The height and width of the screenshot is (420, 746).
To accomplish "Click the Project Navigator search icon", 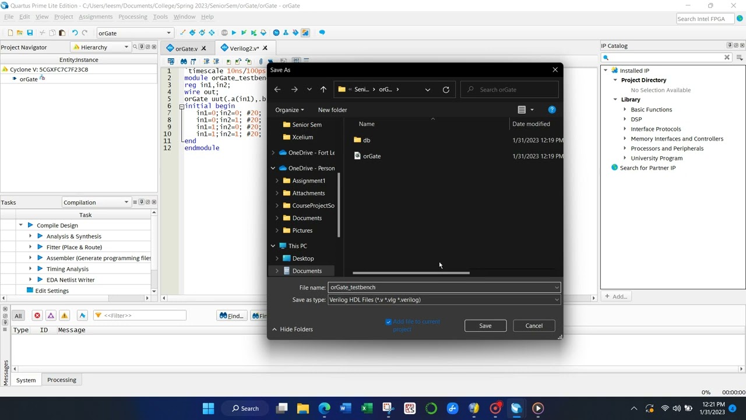I will (x=135, y=47).
